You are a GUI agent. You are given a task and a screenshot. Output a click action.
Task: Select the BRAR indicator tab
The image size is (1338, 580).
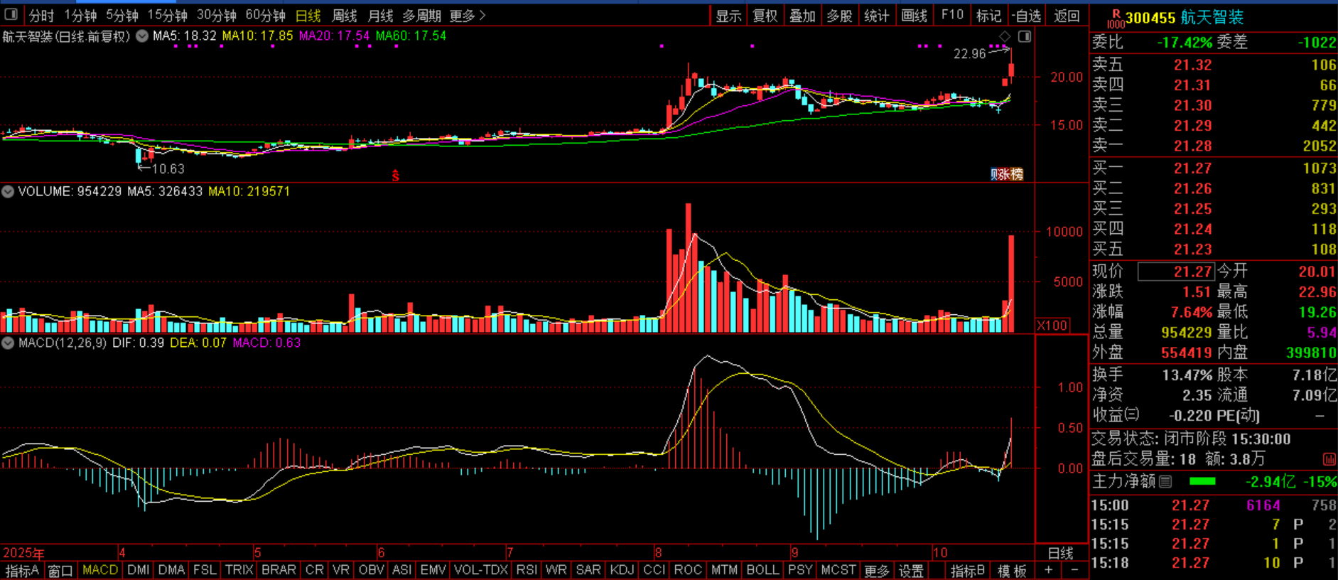(x=279, y=570)
